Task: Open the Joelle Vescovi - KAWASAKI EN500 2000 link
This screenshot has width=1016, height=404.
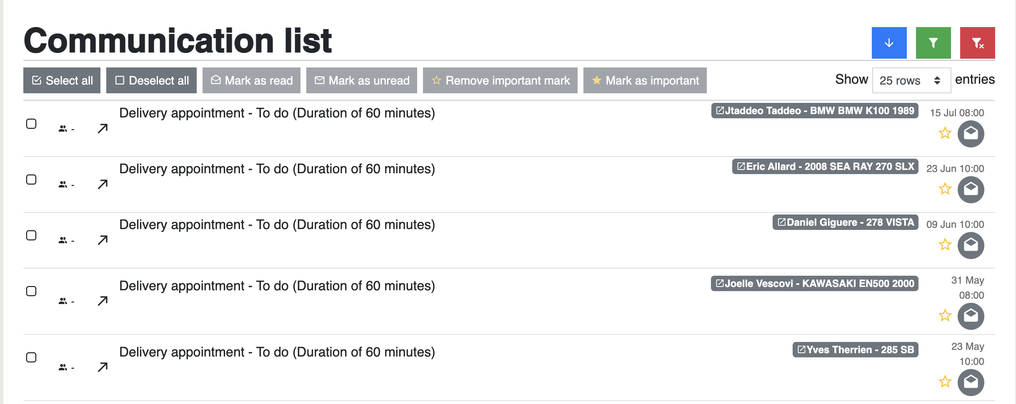Action: tap(814, 284)
